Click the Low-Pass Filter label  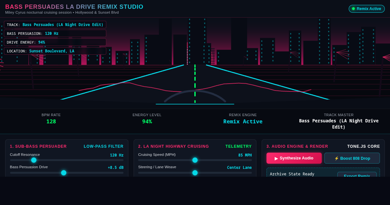coord(104,146)
